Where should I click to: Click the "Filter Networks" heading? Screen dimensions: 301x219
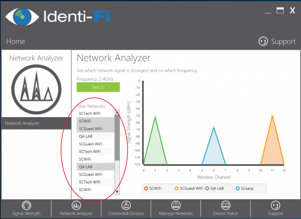tap(91, 106)
